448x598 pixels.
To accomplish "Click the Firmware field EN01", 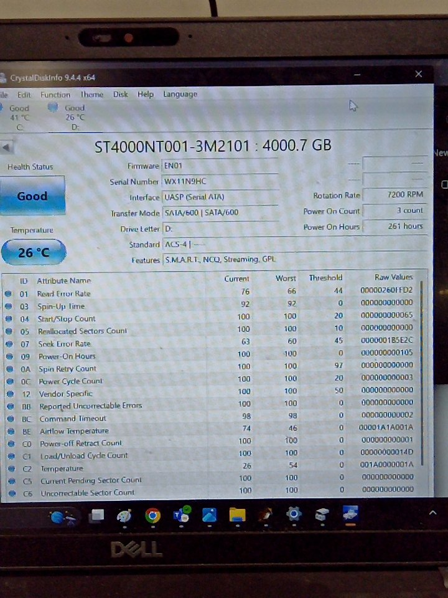I will [220, 166].
